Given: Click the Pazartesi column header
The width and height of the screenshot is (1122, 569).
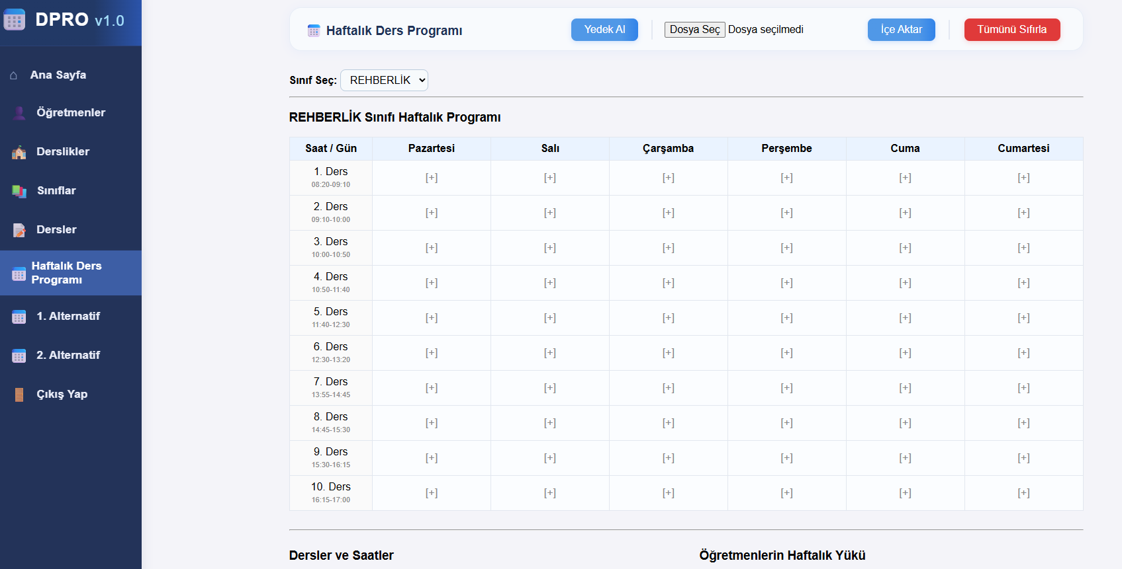Looking at the screenshot, I should 432,149.
